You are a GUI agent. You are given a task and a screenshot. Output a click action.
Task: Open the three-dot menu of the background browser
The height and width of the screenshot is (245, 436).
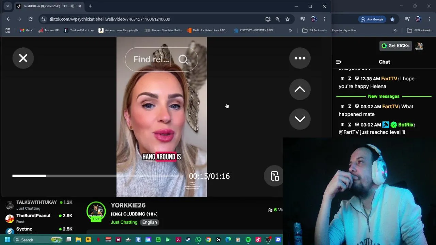(x=429, y=19)
